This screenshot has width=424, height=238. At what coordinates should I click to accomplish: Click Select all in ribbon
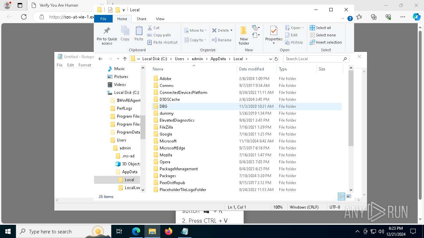tap(320, 28)
